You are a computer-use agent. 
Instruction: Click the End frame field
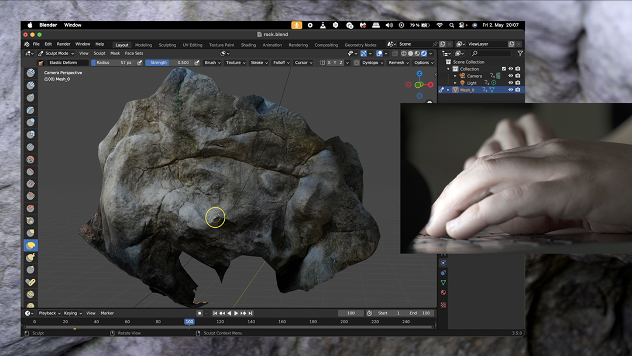[420, 313]
